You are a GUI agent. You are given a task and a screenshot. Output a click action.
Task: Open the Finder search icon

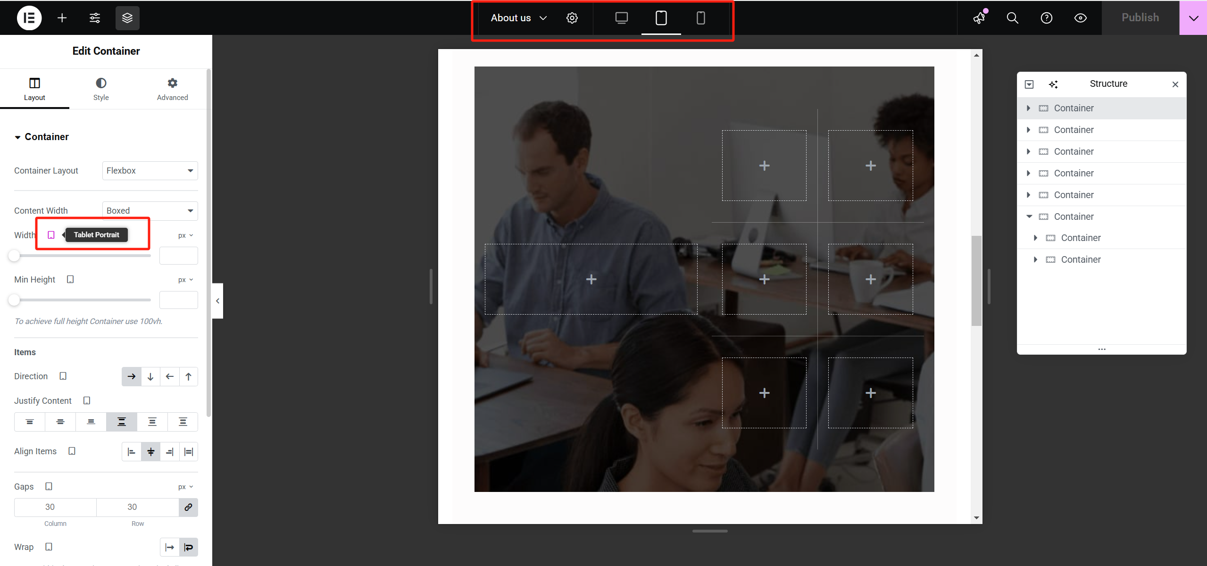[x=1012, y=18]
